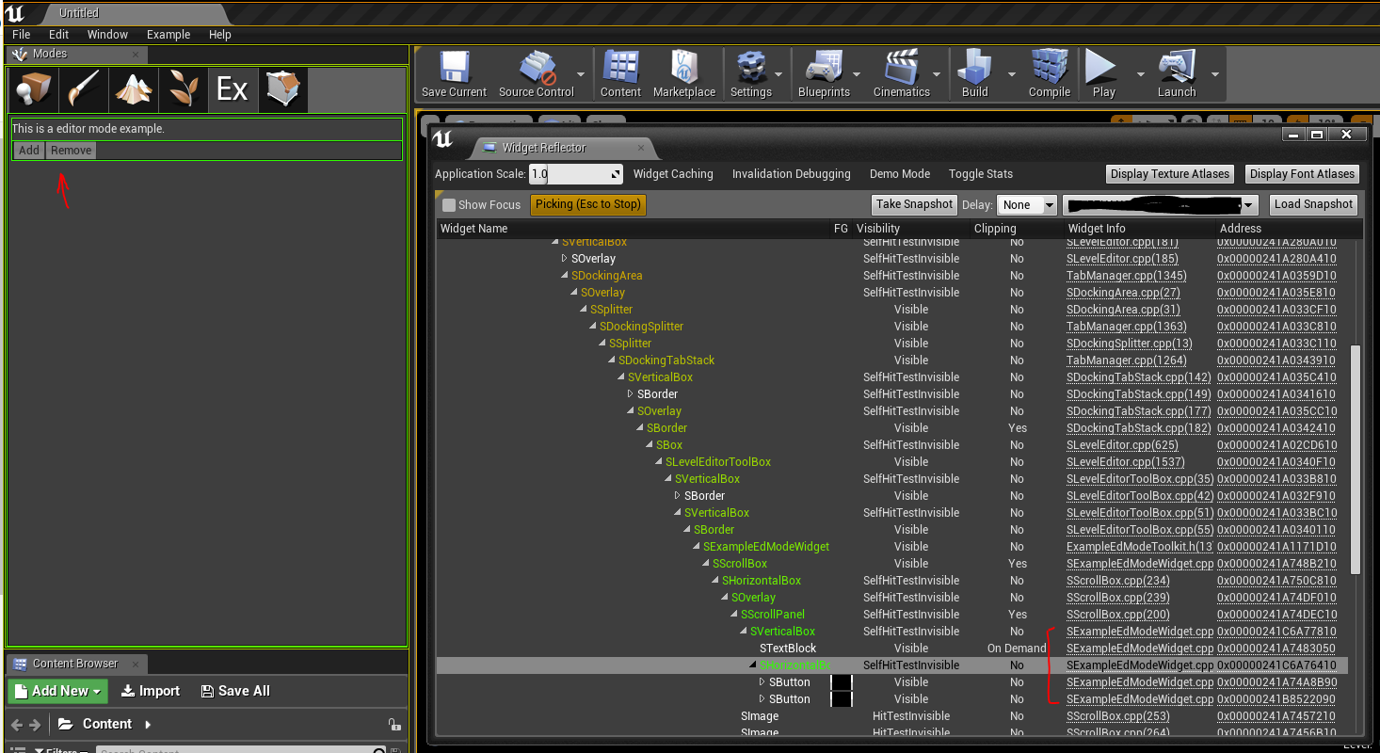1380x753 pixels.
Task: Open Play options dropdown arrow
Action: [x=1140, y=74]
